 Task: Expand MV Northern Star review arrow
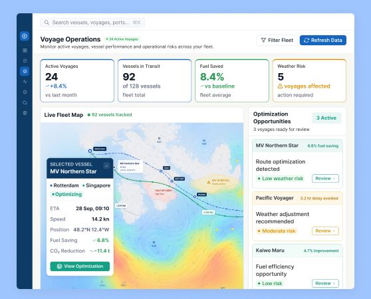click(x=334, y=179)
